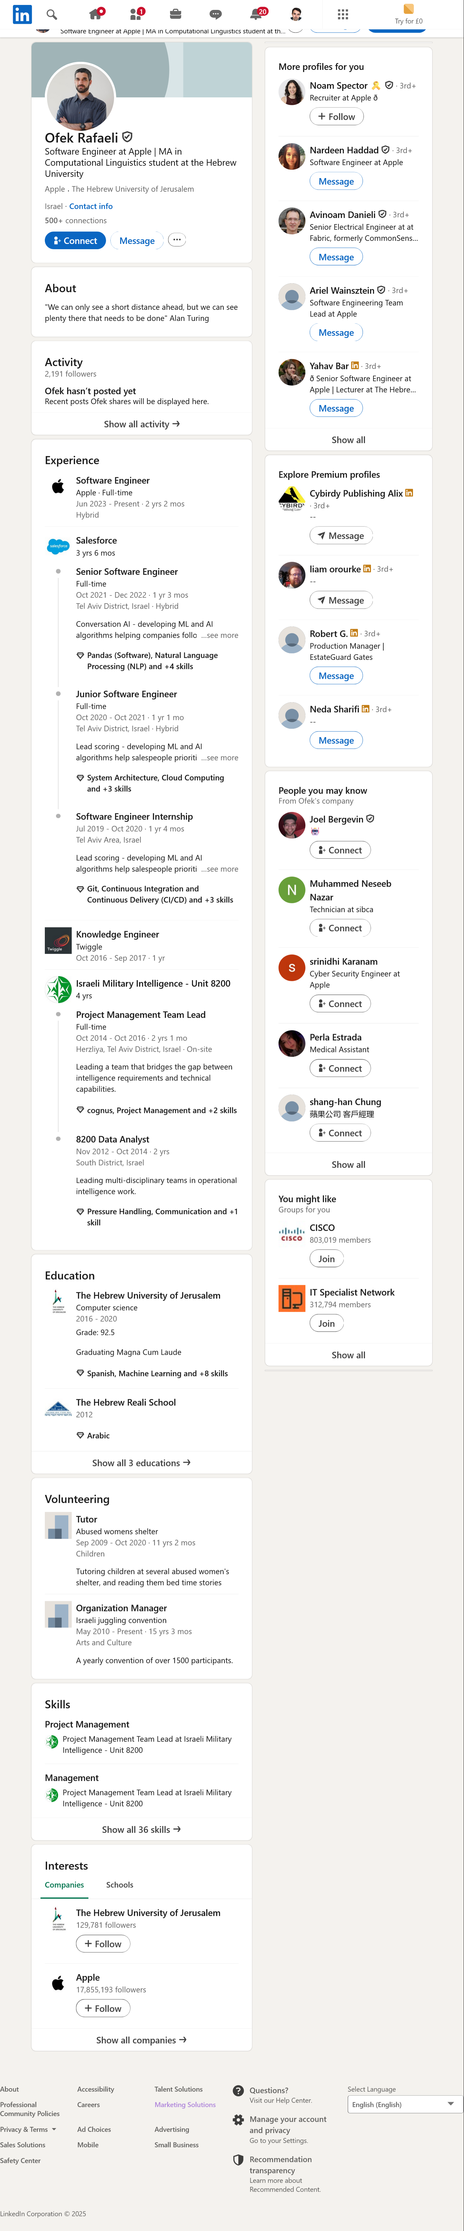Open the More actions ellipsis button
This screenshot has height=2231, width=464.
click(x=177, y=240)
